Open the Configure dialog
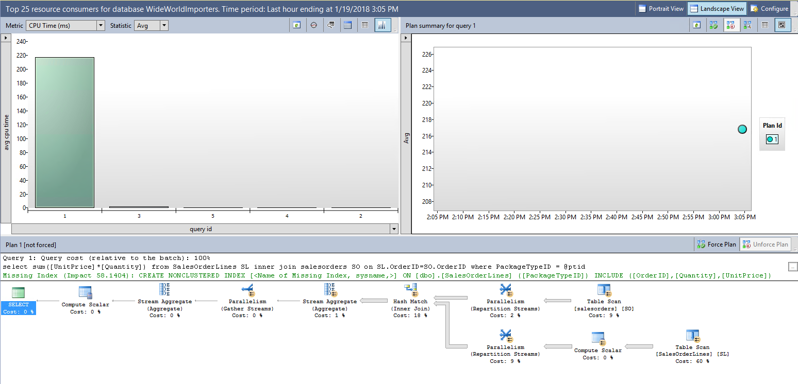Image resolution: width=798 pixels, height=384 pixels. pos(770,9)
